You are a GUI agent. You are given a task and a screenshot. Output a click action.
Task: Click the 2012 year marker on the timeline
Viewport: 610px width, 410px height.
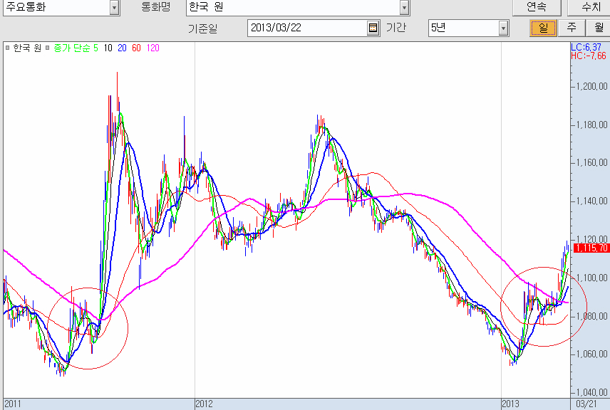205,404
